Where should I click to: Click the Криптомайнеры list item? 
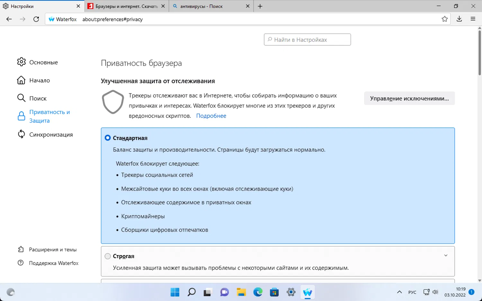(x=143, y=217)
